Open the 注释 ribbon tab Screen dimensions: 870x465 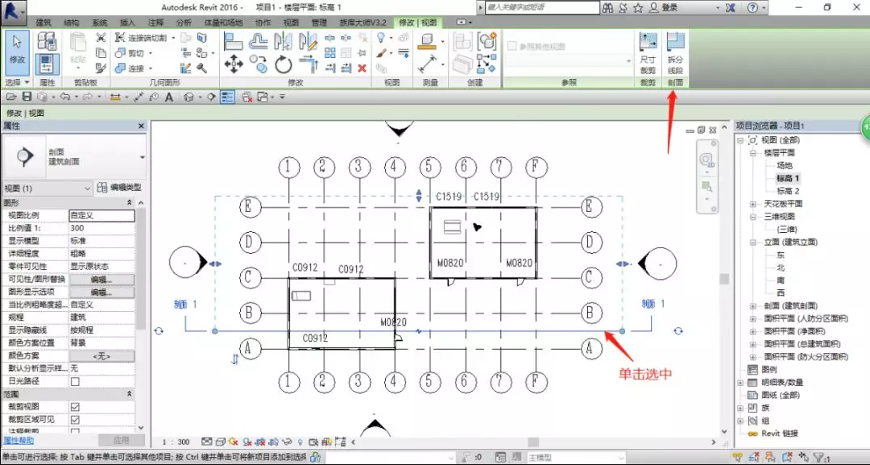pyautogui.click(x=156, y=23)
